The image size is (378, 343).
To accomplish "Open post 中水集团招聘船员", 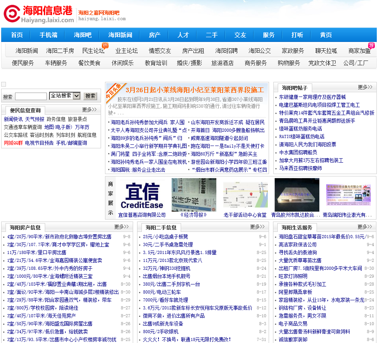I will pyautogui.click(x=298, y=152).
